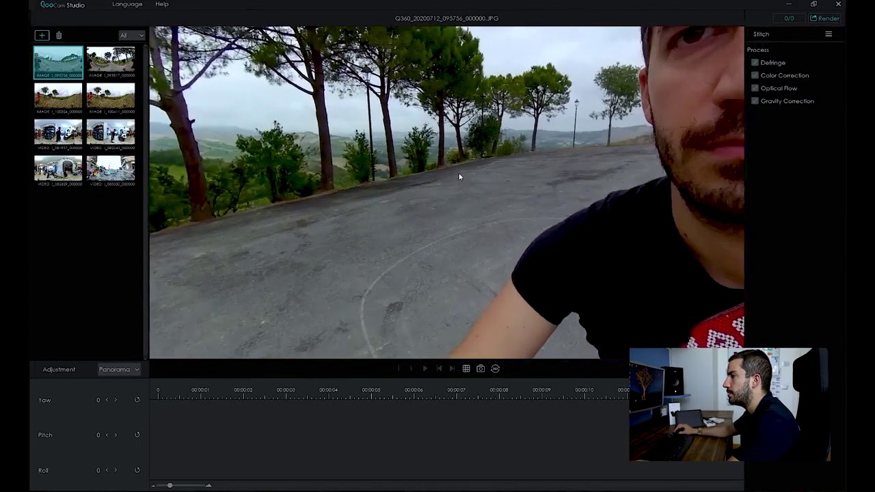Decrease Roll with left arrow
875x492 pixels.
(x=107, y=470)
